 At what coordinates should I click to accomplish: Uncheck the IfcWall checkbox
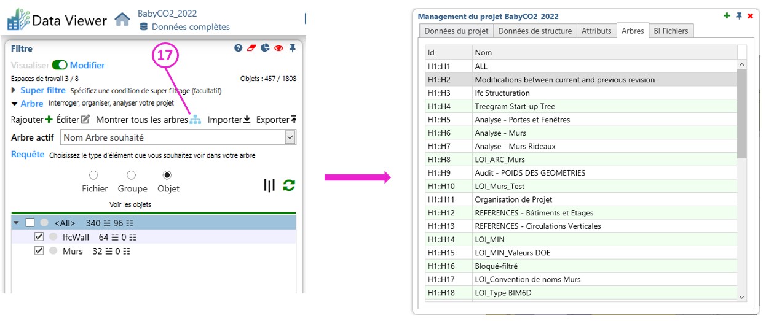pos(39,237)
